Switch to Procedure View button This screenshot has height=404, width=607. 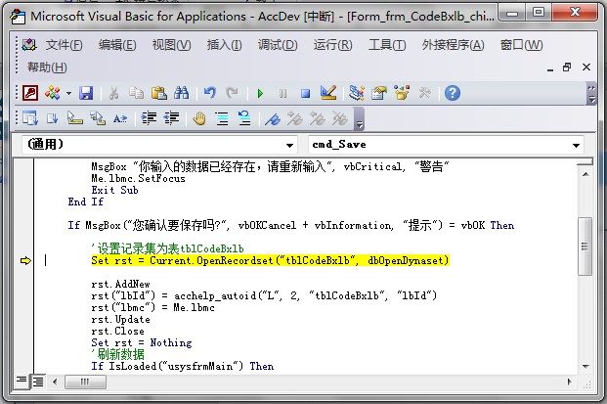click(22, 382)
